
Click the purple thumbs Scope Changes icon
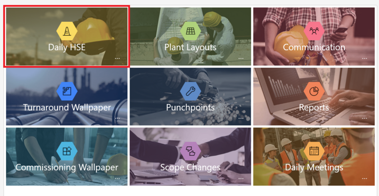[x=190, y=151]
